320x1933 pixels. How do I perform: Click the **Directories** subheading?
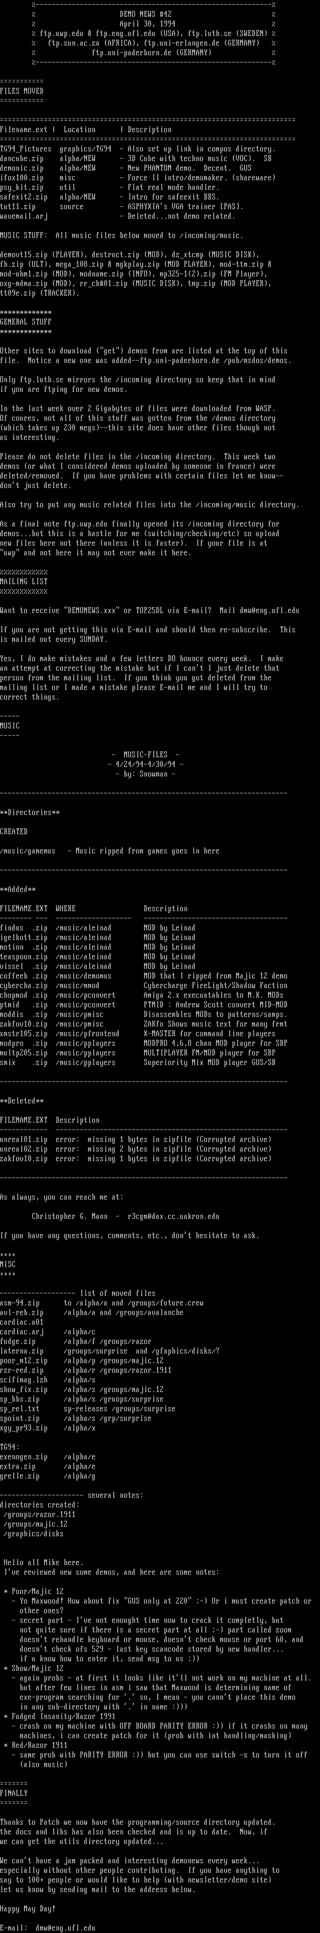point(30,812)
